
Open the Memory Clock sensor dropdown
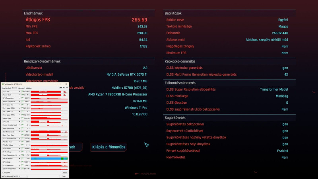pos(19,95)
